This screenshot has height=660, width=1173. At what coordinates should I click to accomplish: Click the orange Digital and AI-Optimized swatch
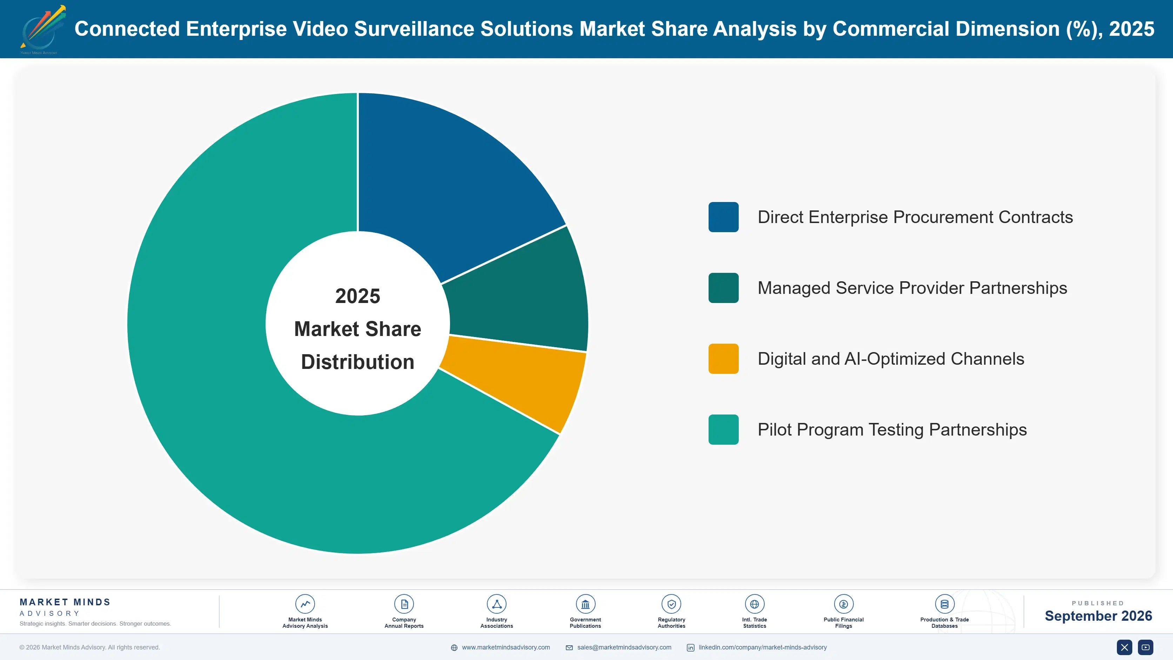(723, 359)
